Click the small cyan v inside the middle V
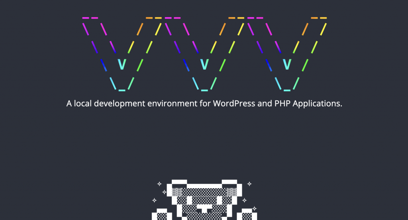The width and height of the screenshot is (408, 220). click(204, 64)
